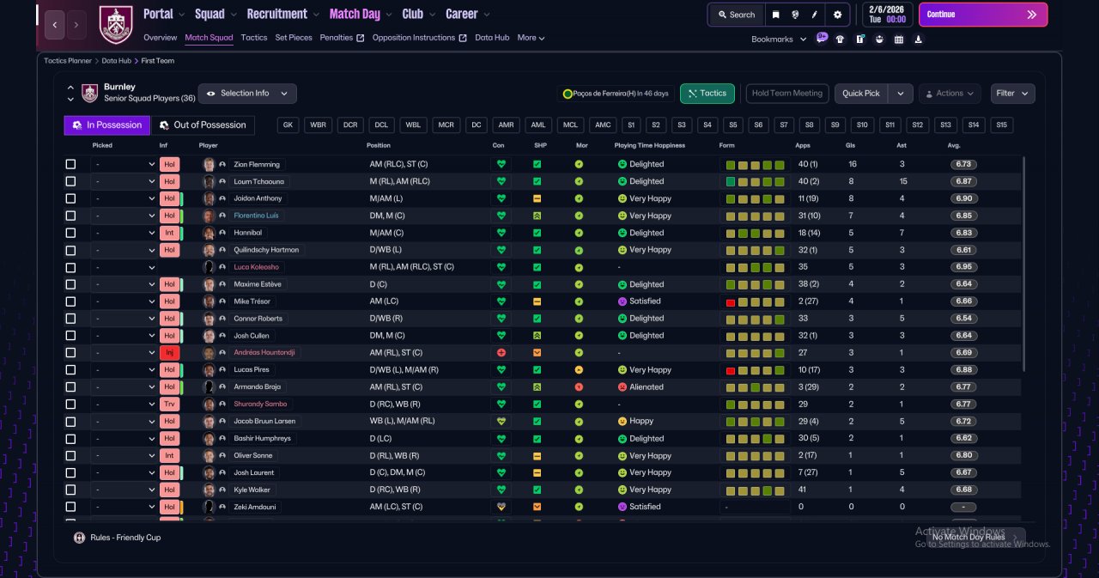This screenshot has width=1099, height=578.
Task: Click Mike Trésor's satisfied face icon
Action: [x=622, y=301]
